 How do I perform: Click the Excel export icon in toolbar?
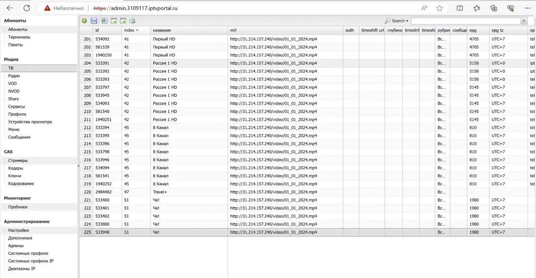(x=104, y=21)
